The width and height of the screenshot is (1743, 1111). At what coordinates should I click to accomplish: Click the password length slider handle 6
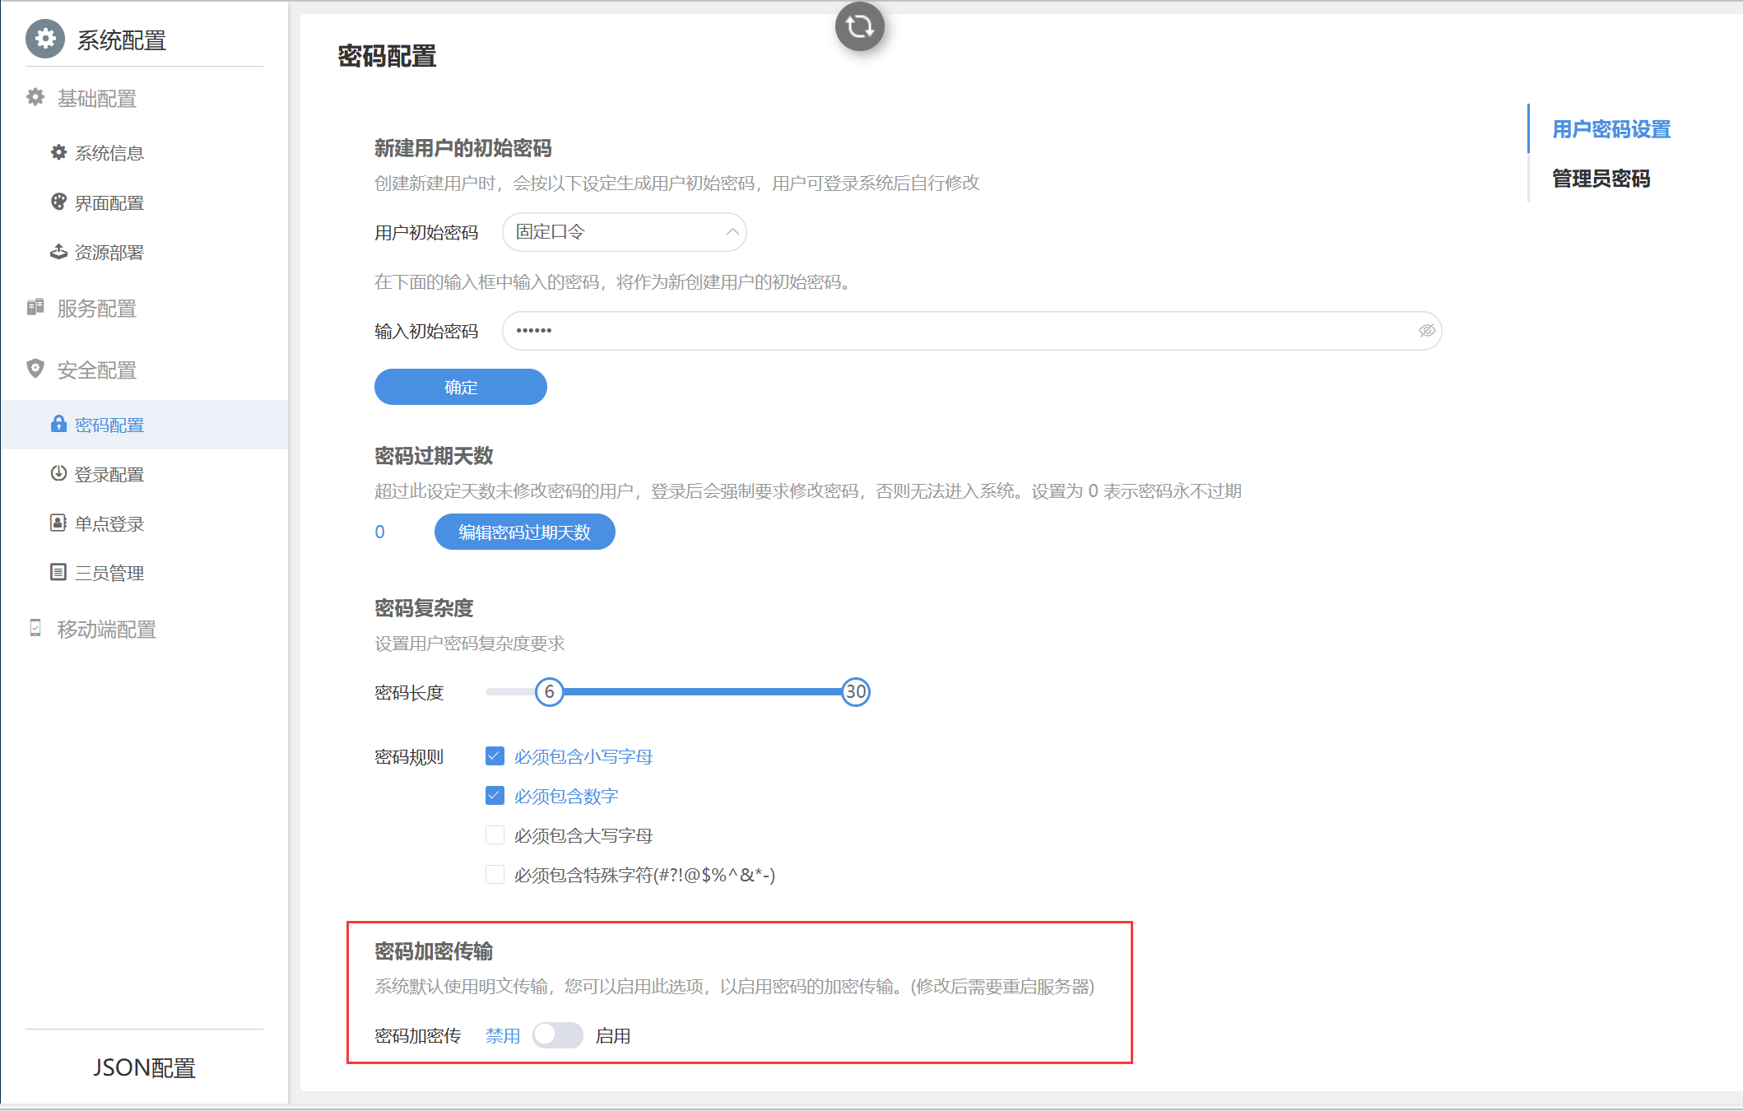click(549, 692)
